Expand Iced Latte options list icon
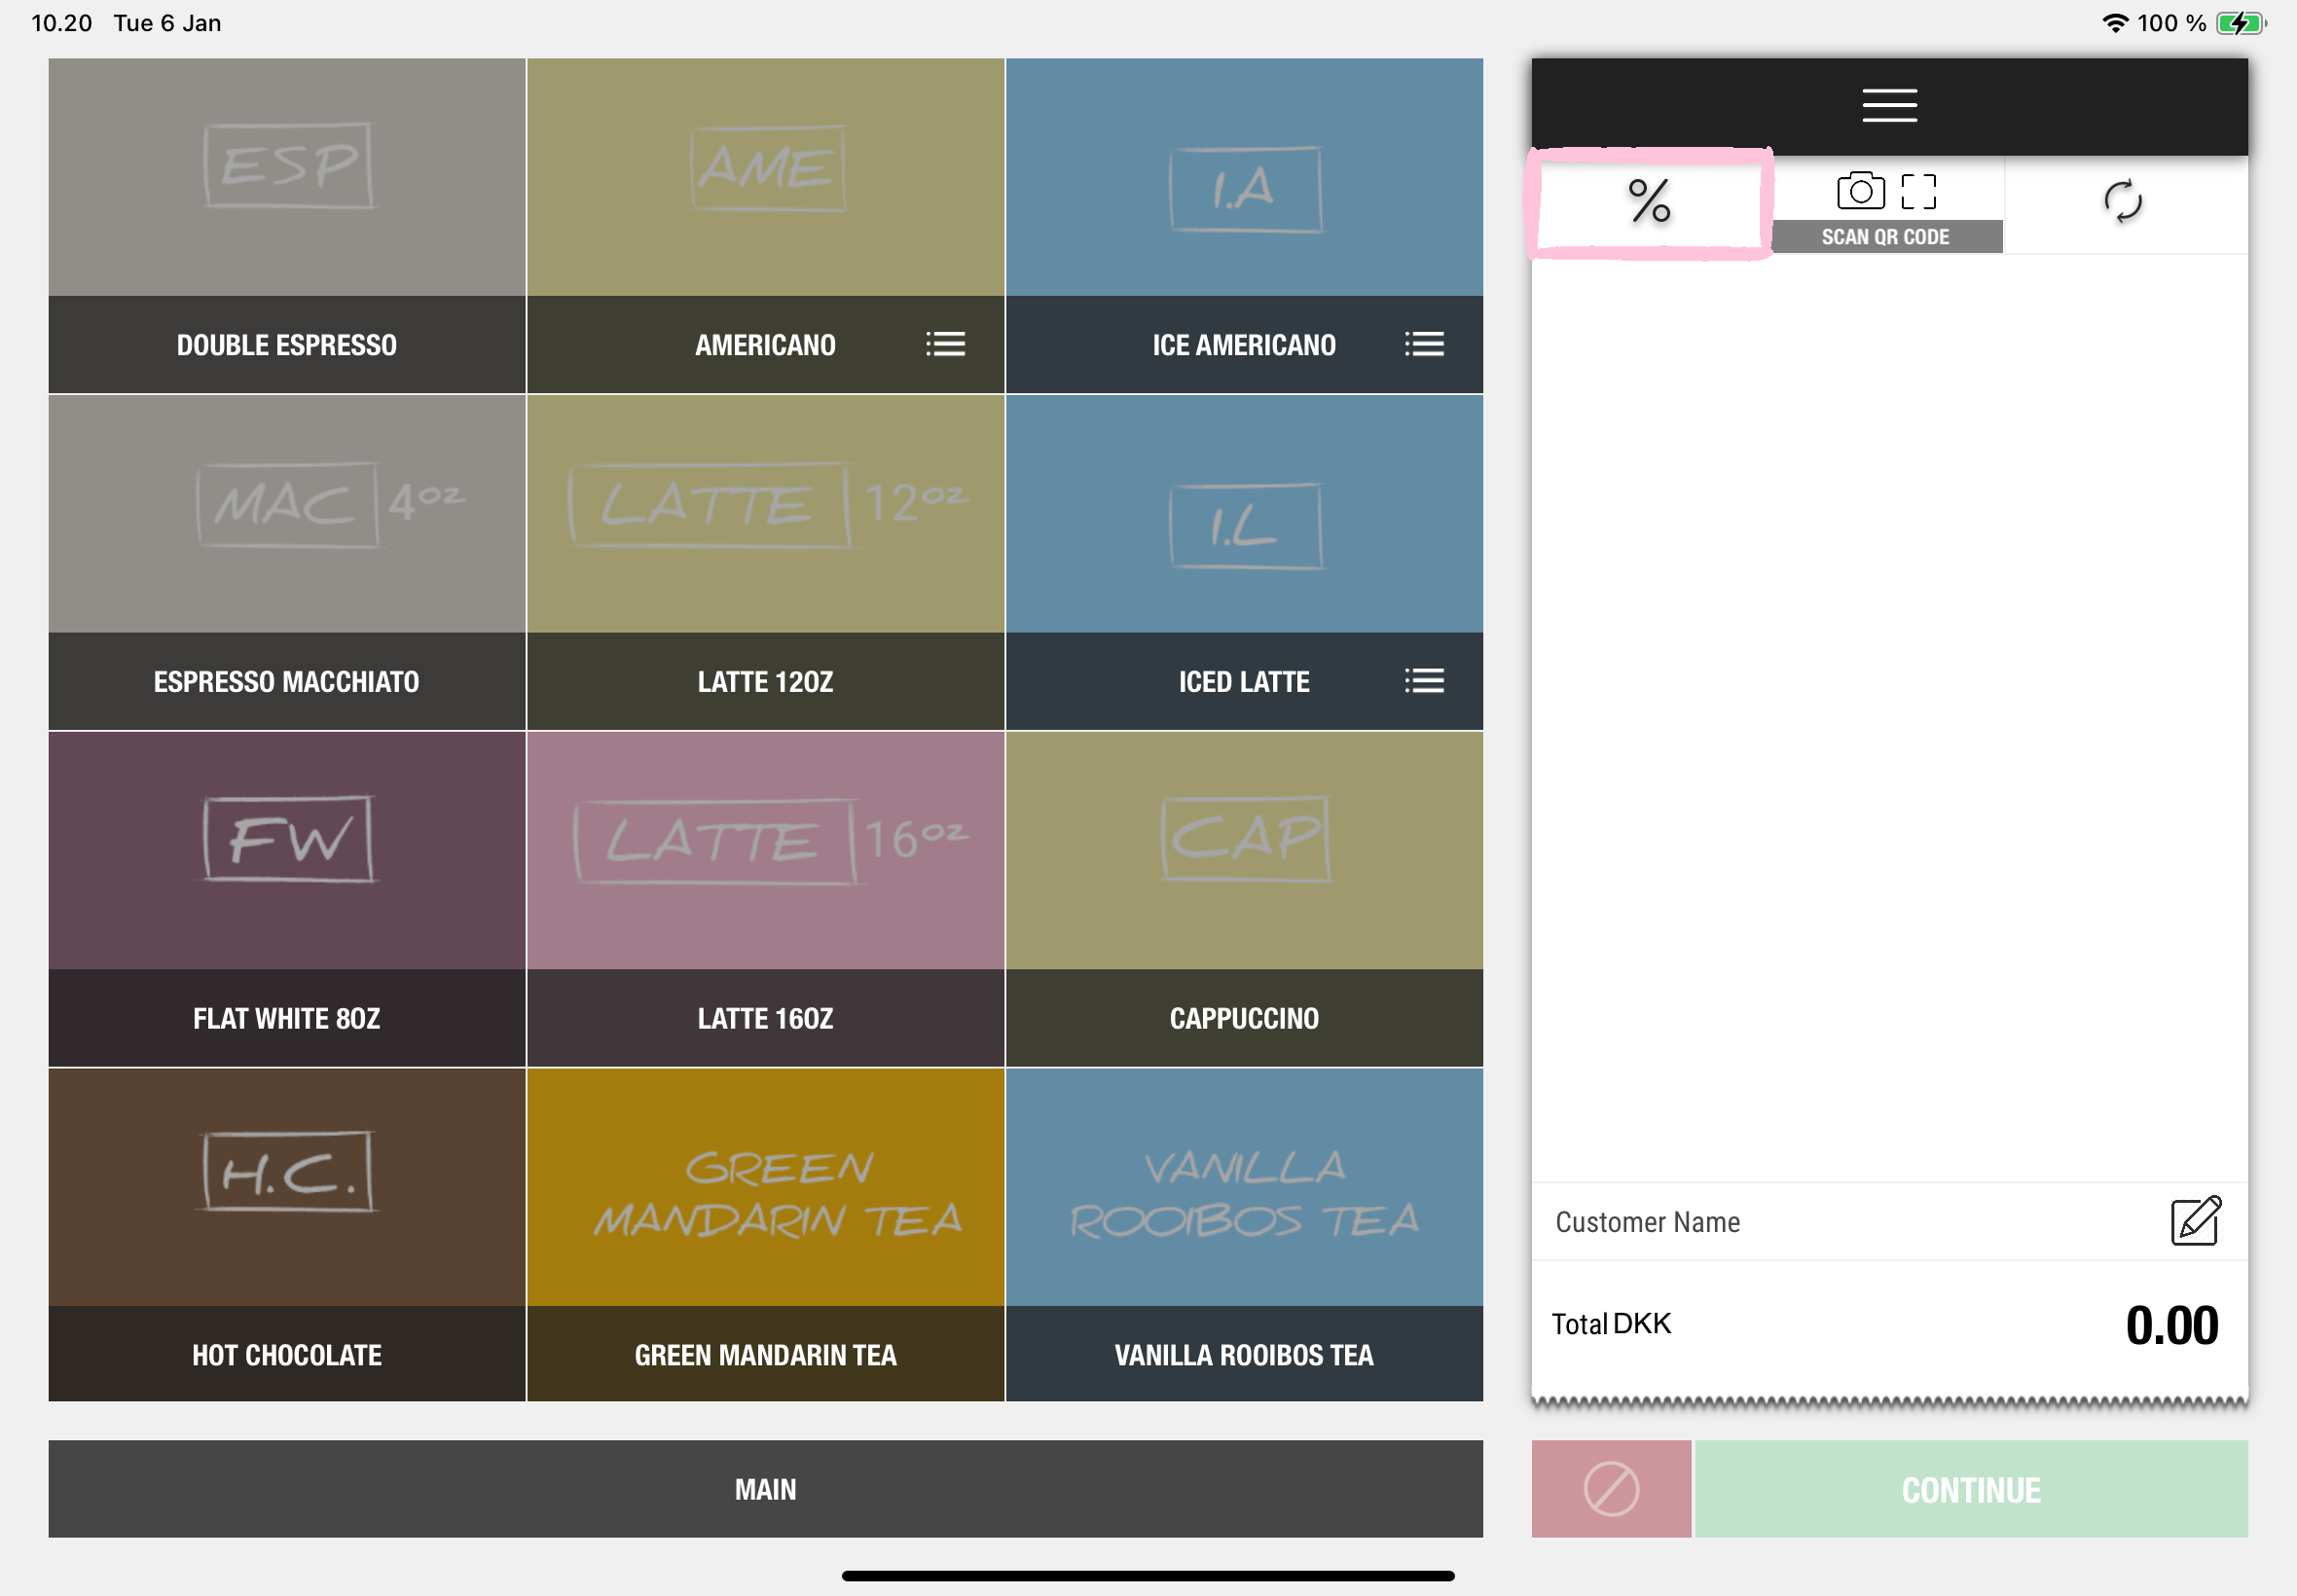 1423,681
